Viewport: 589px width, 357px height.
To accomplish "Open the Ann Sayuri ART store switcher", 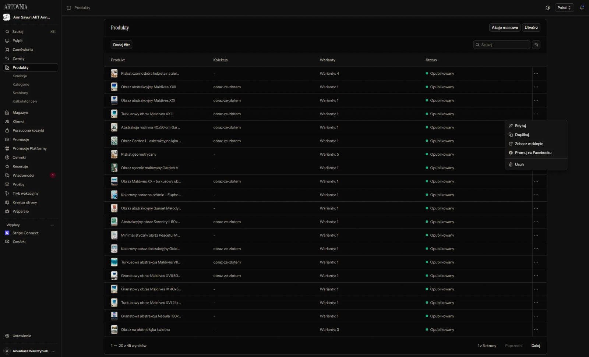I will tap(30, 17).
